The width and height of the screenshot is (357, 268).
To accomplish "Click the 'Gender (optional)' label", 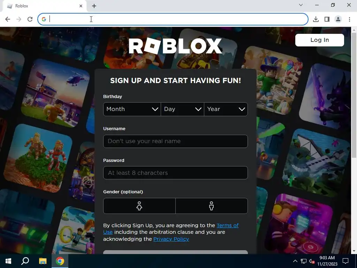I will tap(123, 192).
